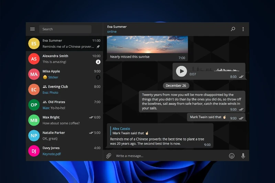Play the voice message
The image size is (275, 183).
coord(181,71)
